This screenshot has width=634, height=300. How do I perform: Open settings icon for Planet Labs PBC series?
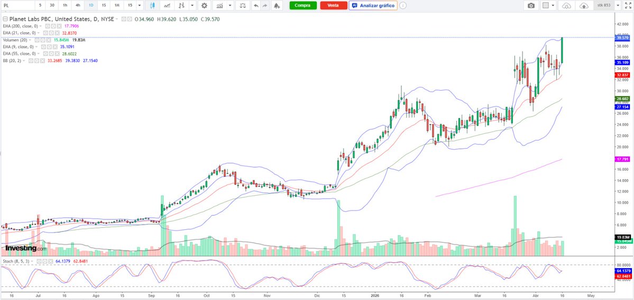pos(130,19)
